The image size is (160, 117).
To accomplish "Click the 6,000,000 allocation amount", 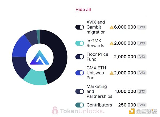I will coord(125,27).
